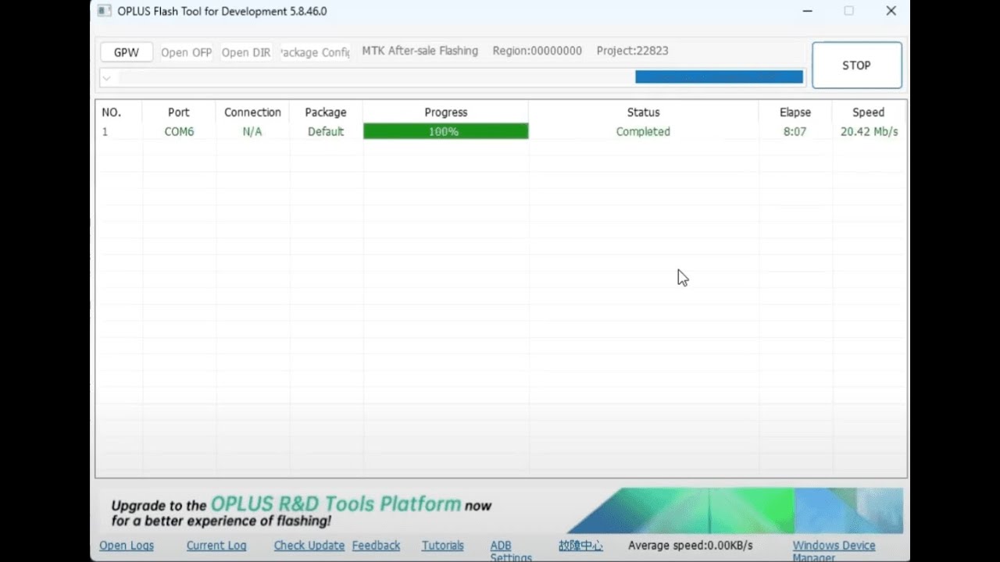1000x562 pixels.
Task: Click the Region:00000000 label
Action: [x=537, y=51]
